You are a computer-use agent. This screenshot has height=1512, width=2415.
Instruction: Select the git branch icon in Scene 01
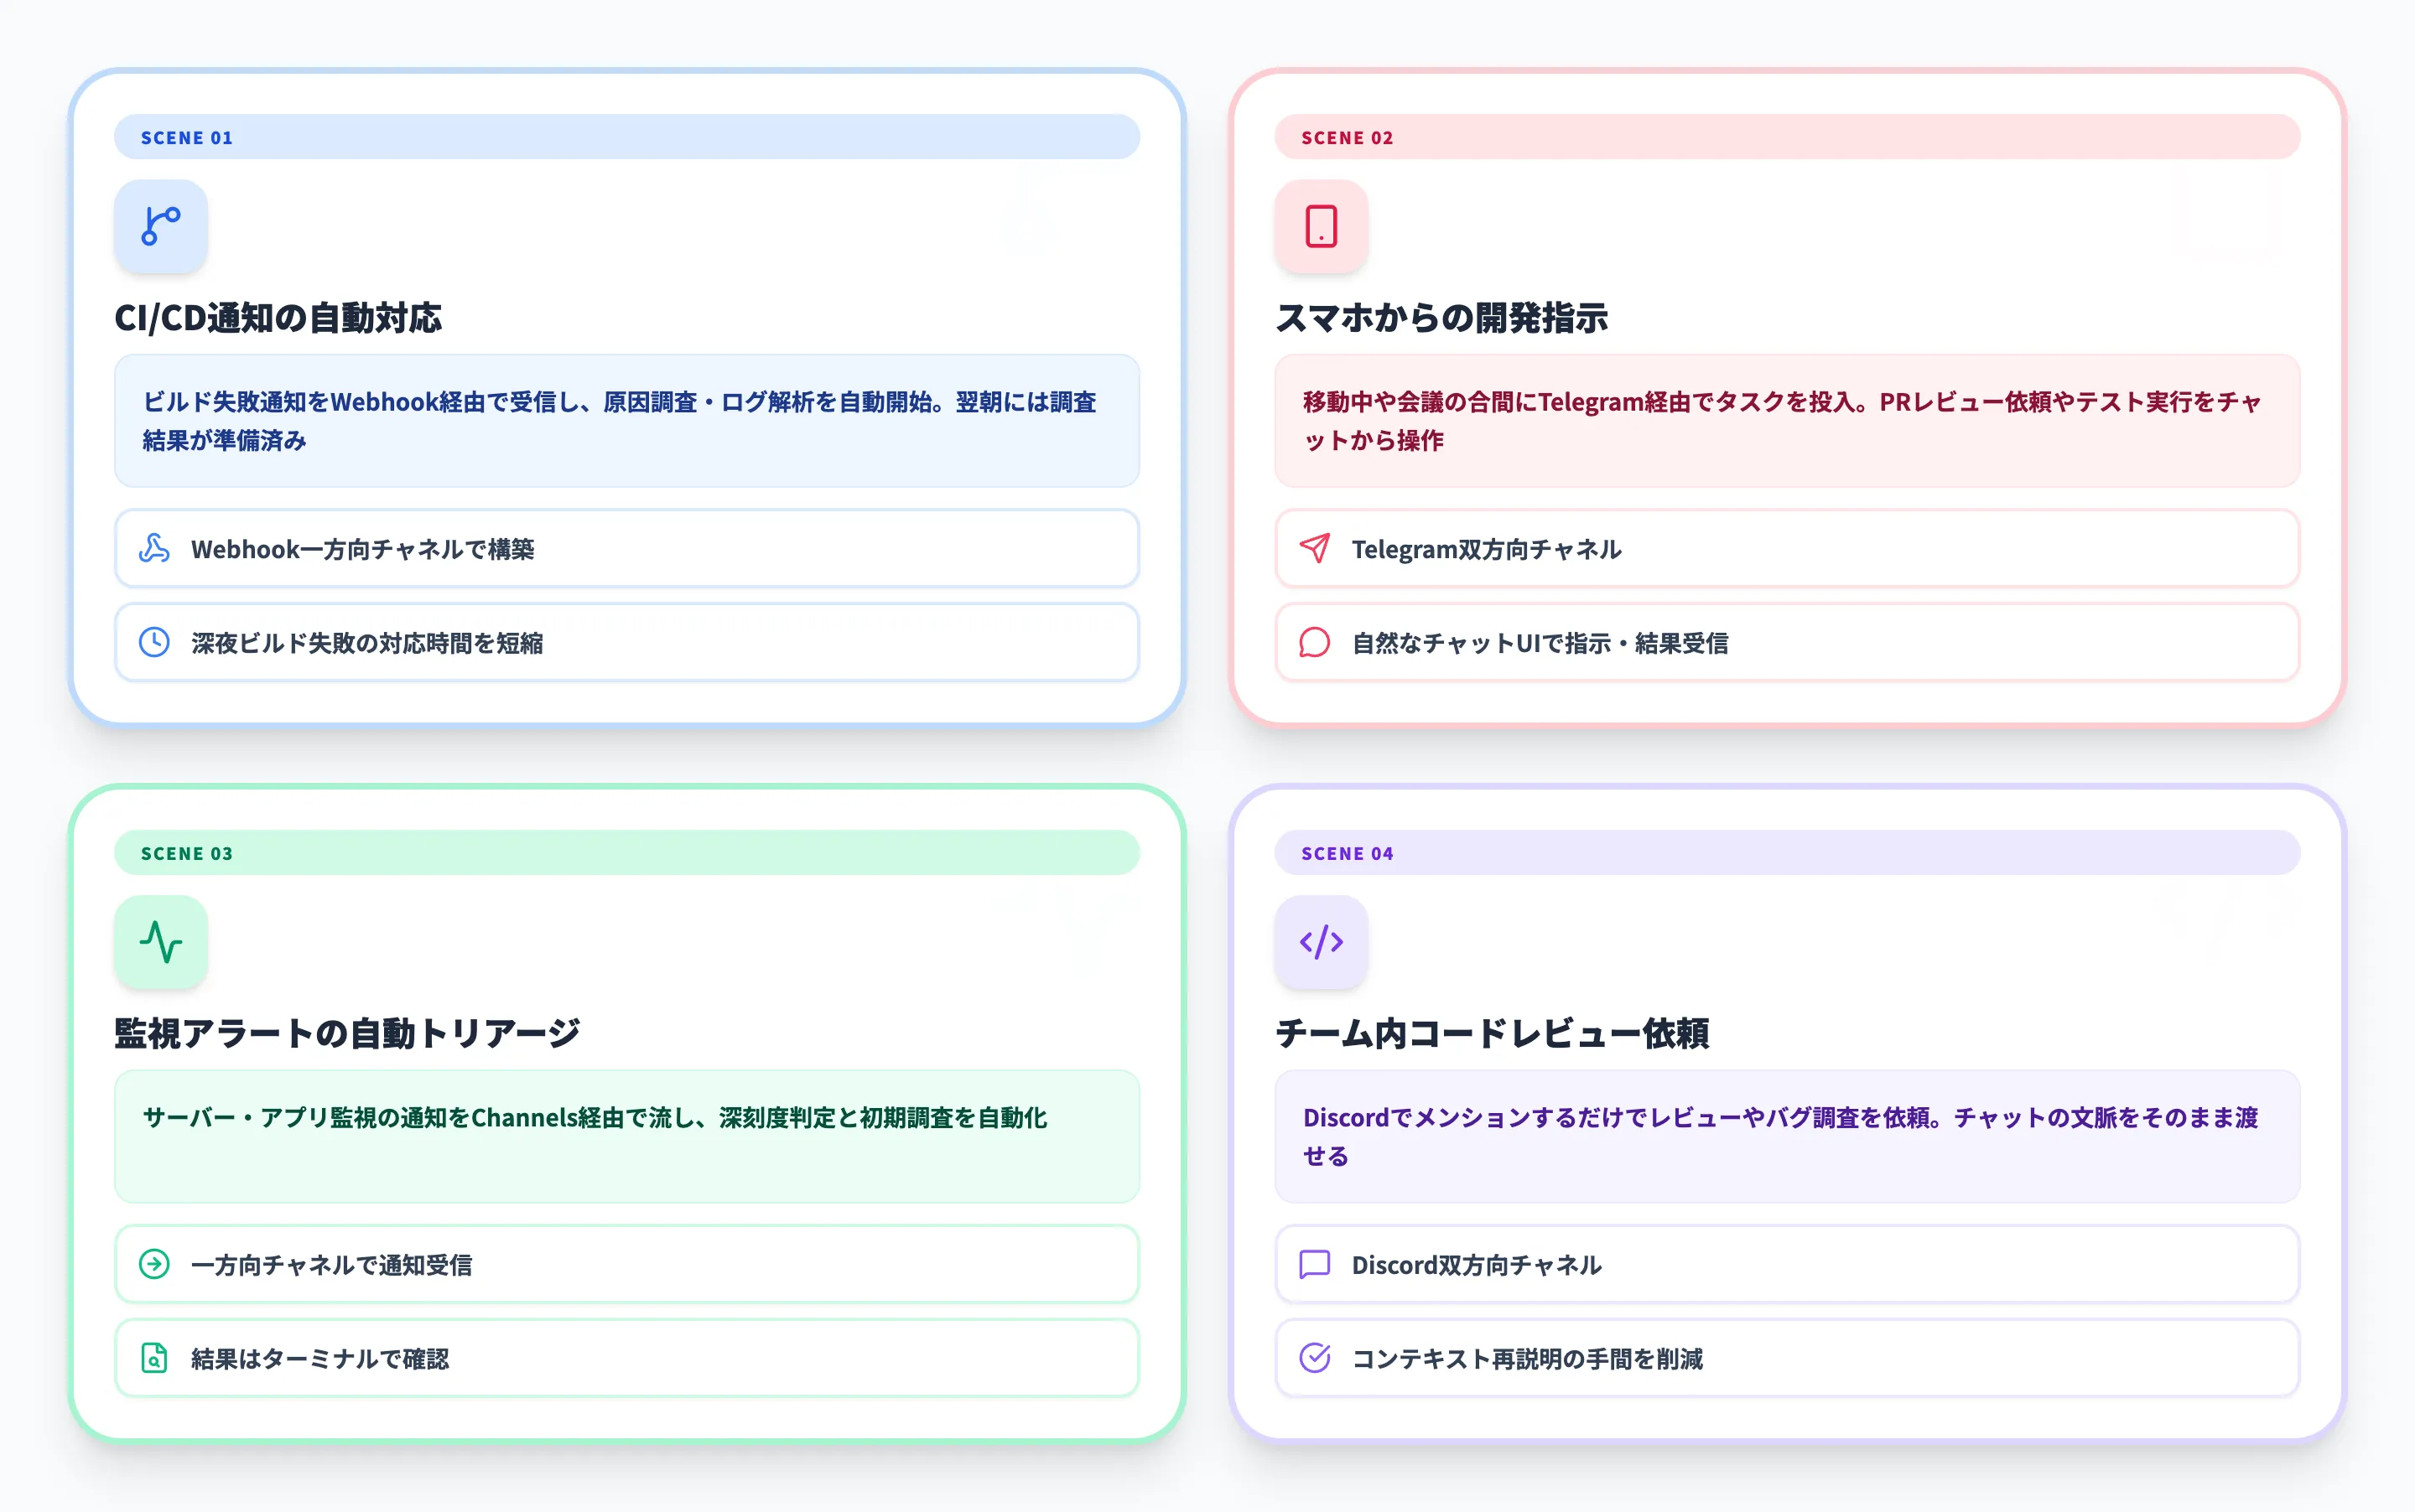click(160, 226)
